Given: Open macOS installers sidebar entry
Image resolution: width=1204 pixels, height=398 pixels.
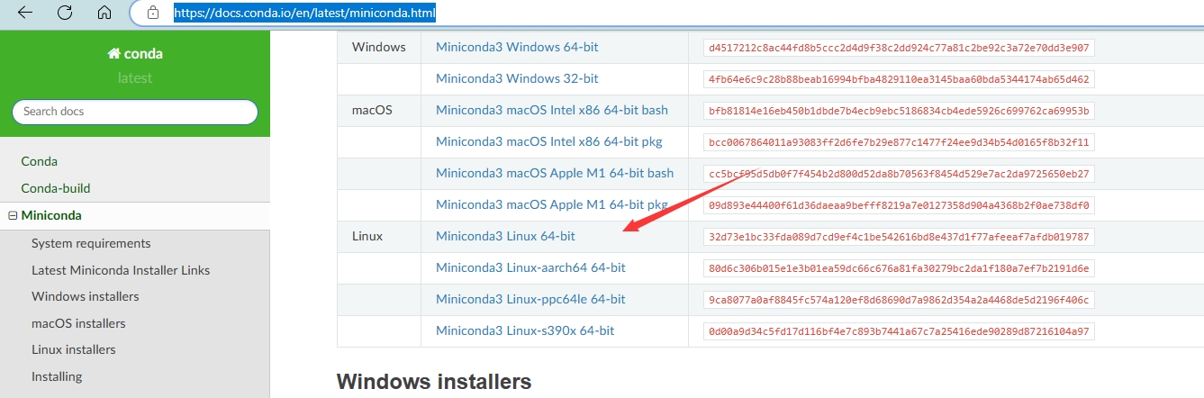Looking at the screenshot, I should 78,323.
